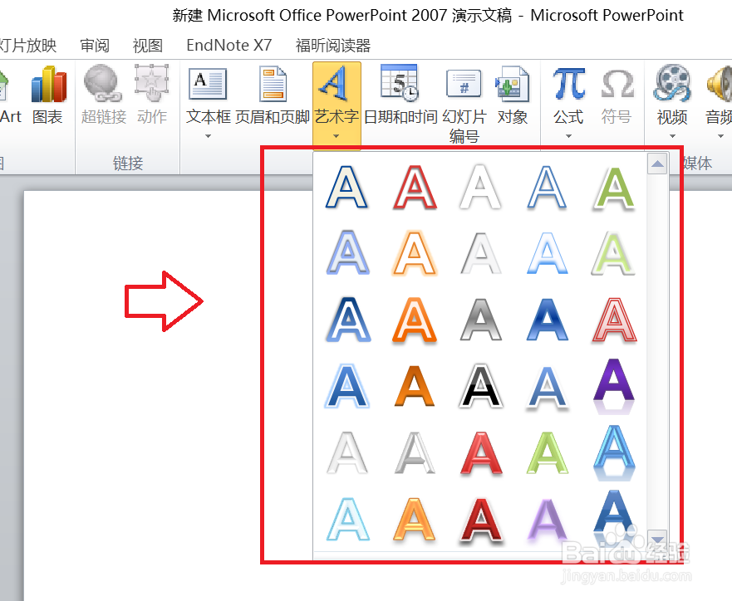This screenshot has width=732, height=601.
Task: Choose red outline WordArt in first row
Action: pyautogui.click(x=415, y=187)
